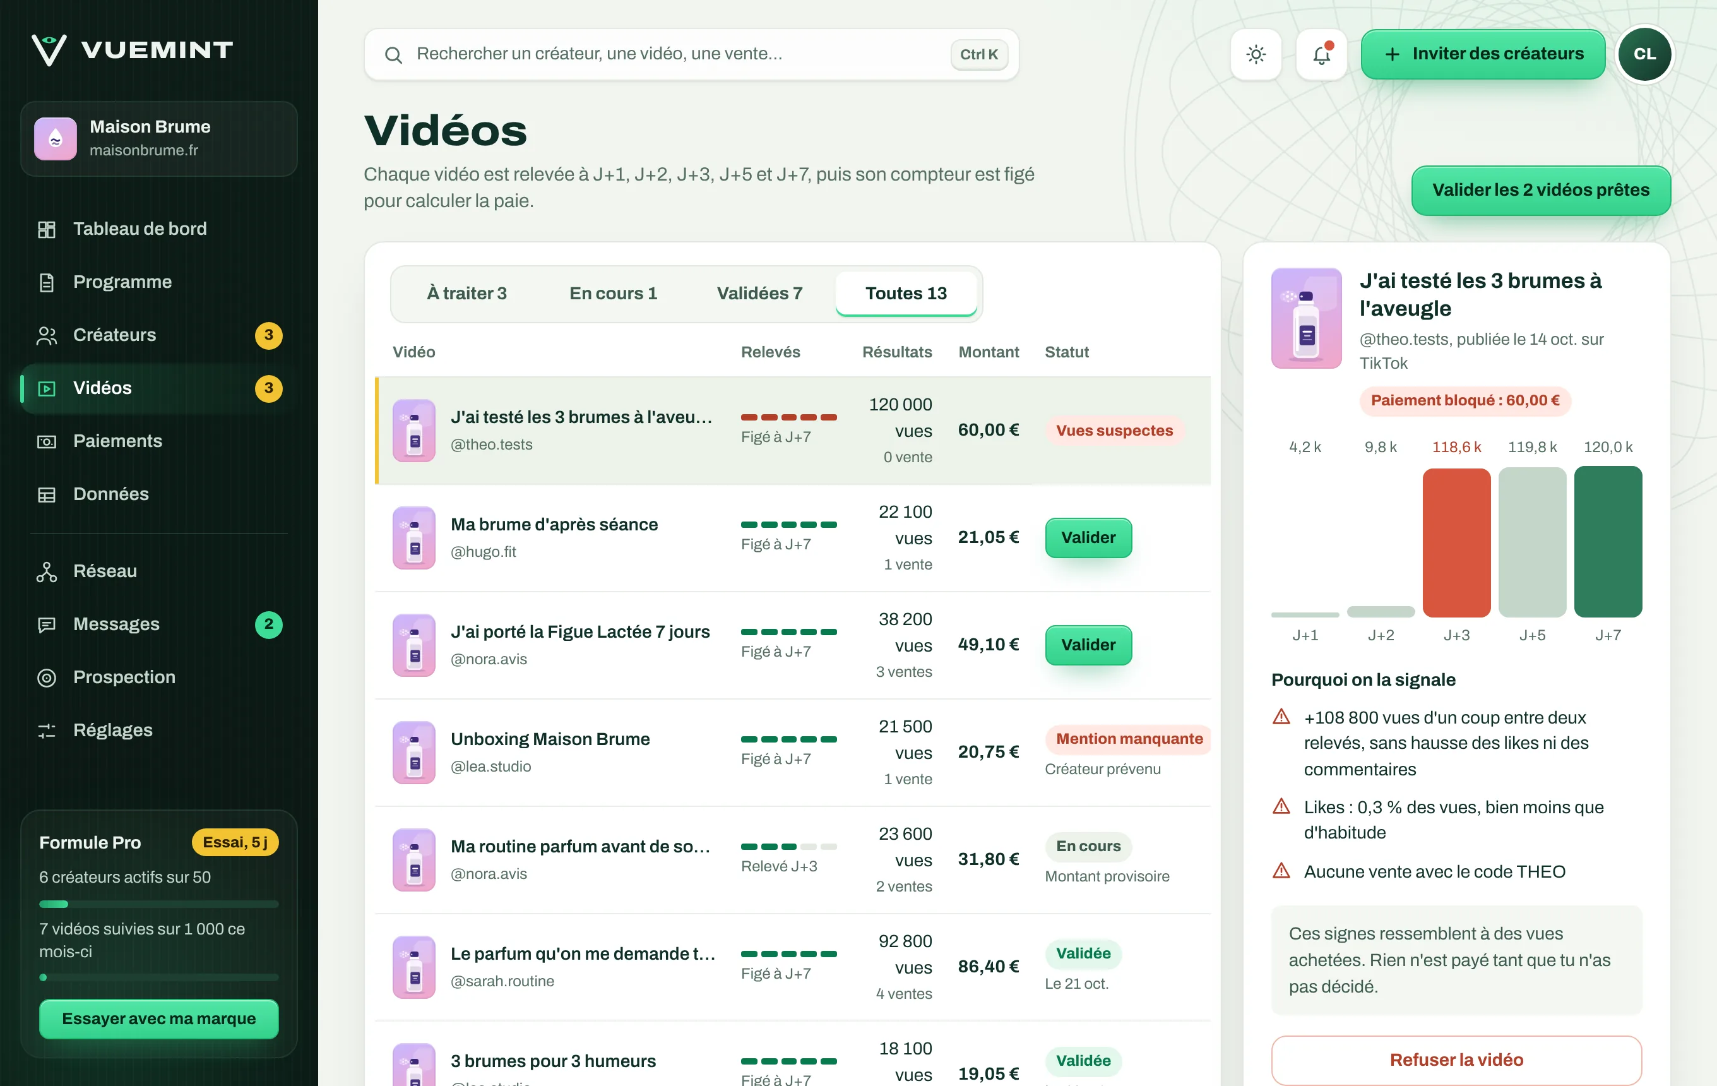Click Inviter des créateurs button
Screen dimensions: 1717x1086
1482,54
